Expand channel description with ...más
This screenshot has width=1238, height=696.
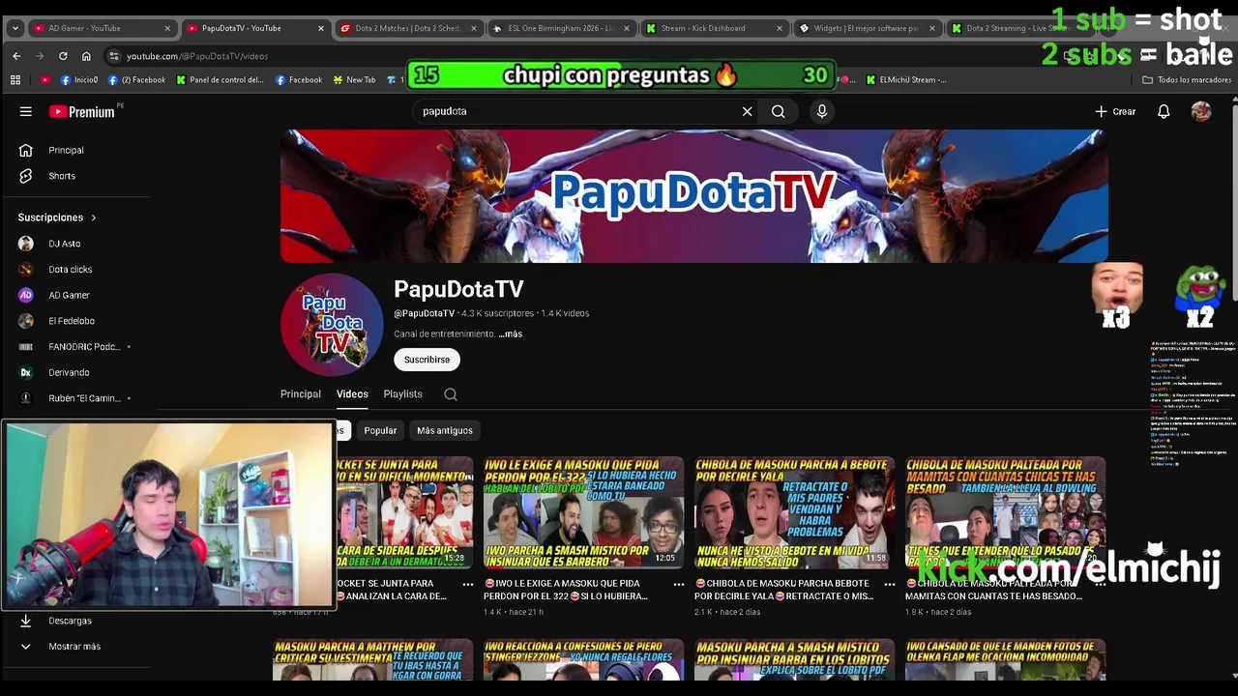pyautogui.click(x=510, y=333)
